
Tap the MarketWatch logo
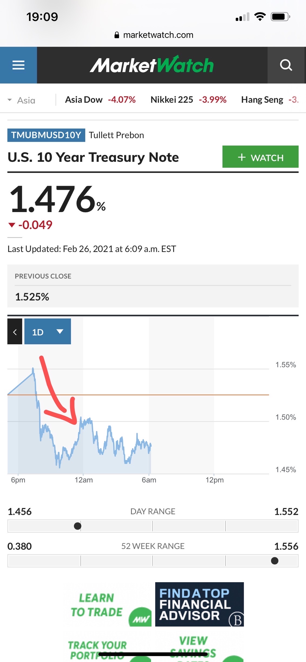[x=152, y=65]
